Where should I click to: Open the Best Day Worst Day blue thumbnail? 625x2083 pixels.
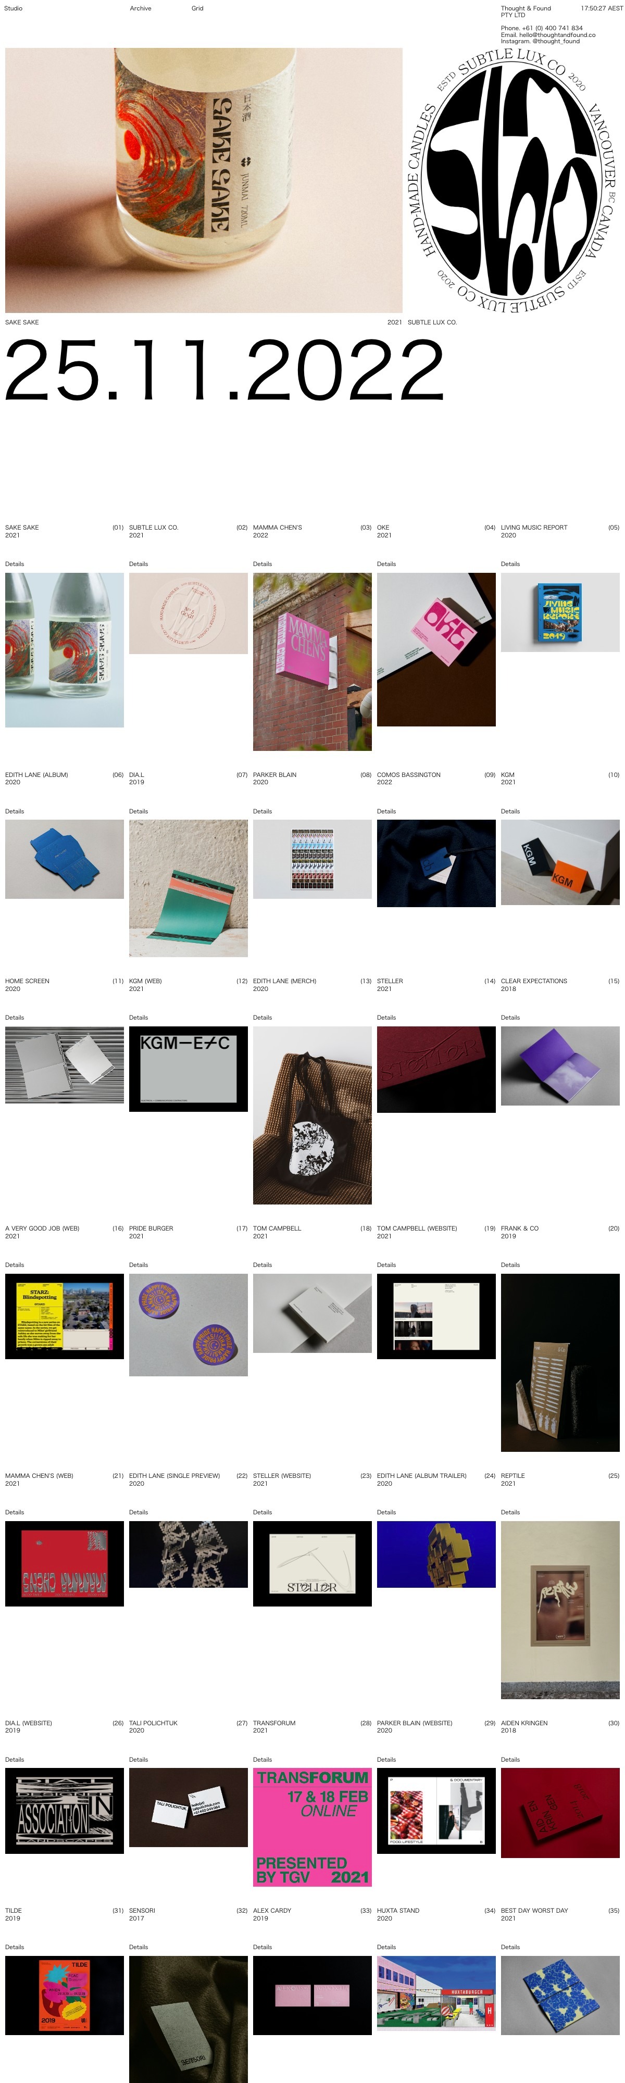tap(560, 1995)
